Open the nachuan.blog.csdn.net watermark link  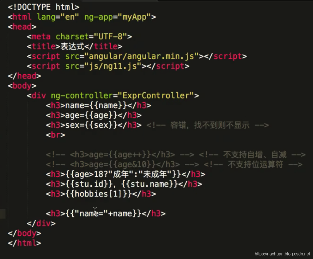click(282, 254)
